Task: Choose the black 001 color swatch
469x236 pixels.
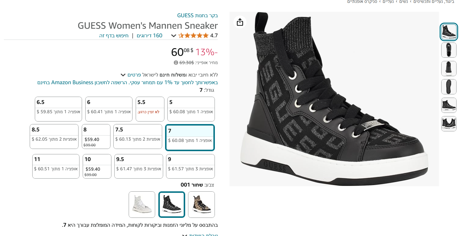Action: tap(172, 204)
